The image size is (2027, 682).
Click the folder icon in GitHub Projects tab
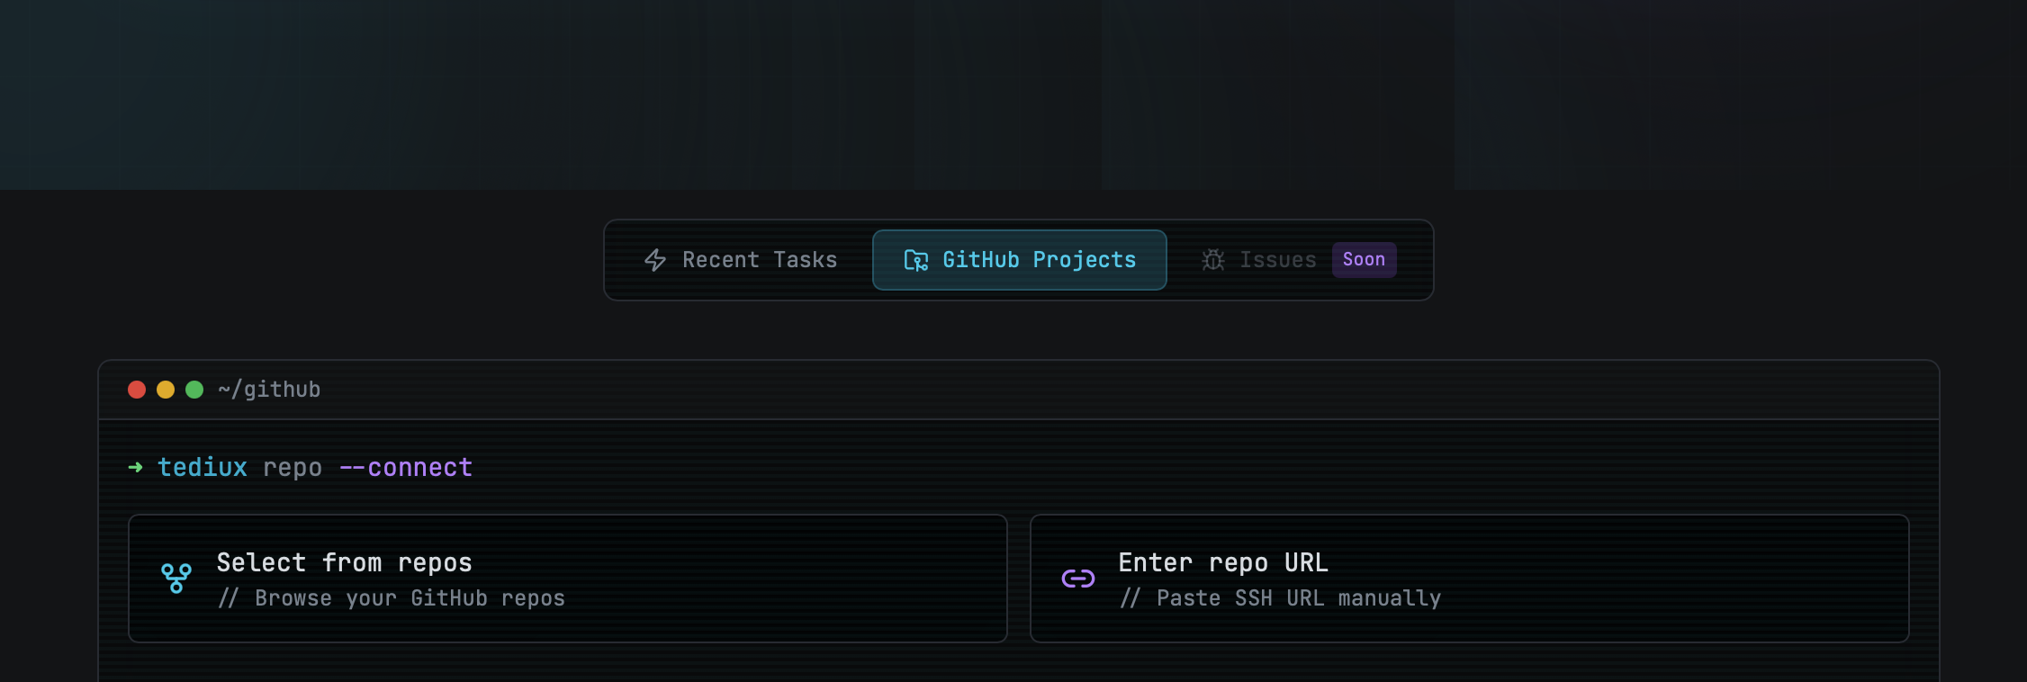tap(915, 260)
